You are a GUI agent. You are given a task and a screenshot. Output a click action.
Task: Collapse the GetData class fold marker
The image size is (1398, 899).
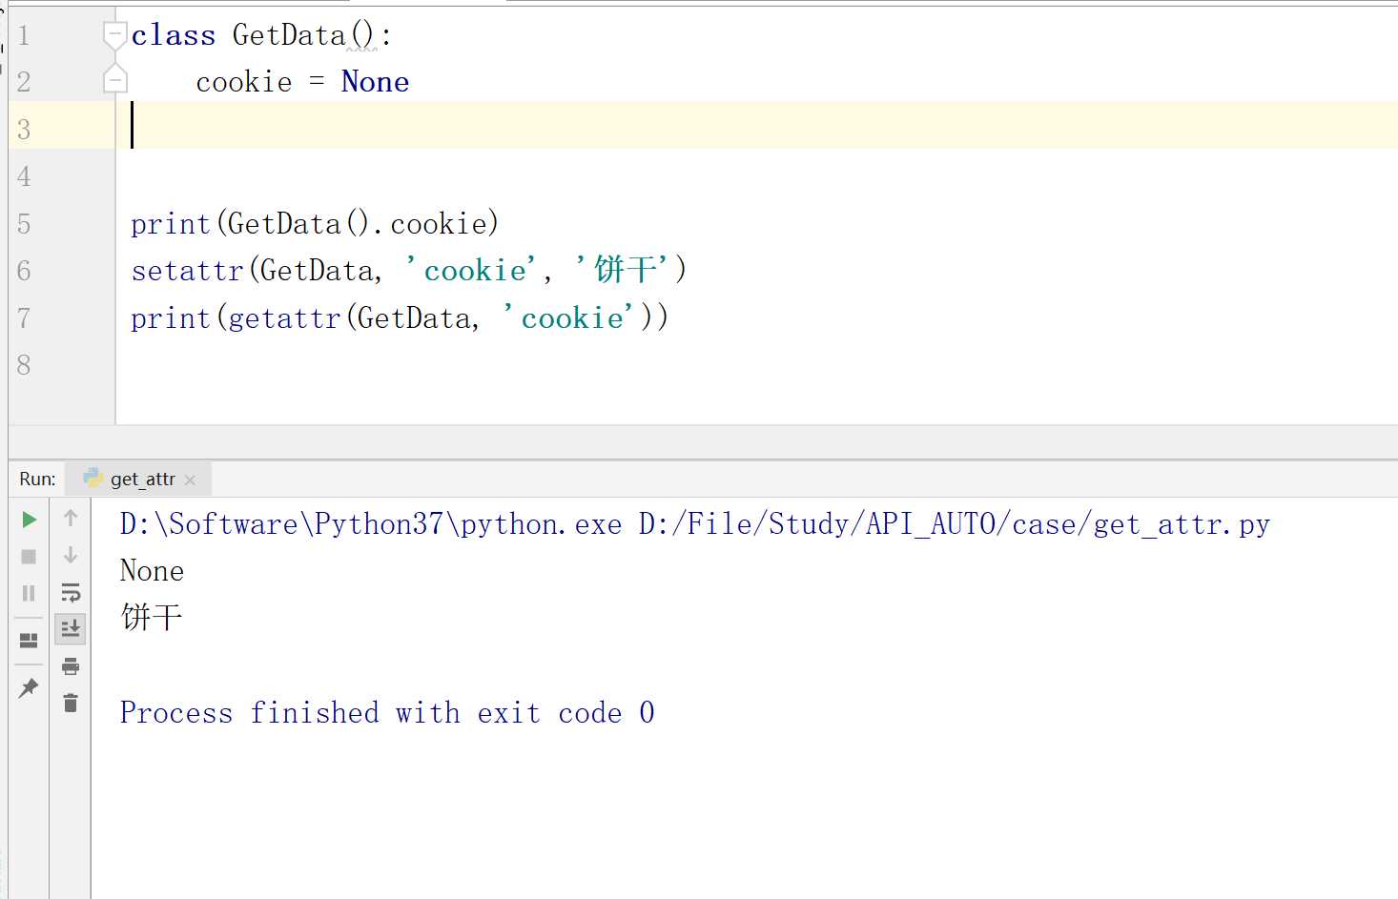click(114, 36)
